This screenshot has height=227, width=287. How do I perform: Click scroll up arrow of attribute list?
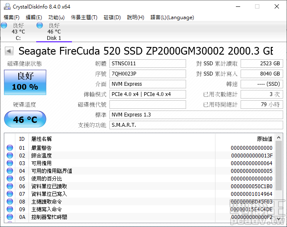(279, 137)
